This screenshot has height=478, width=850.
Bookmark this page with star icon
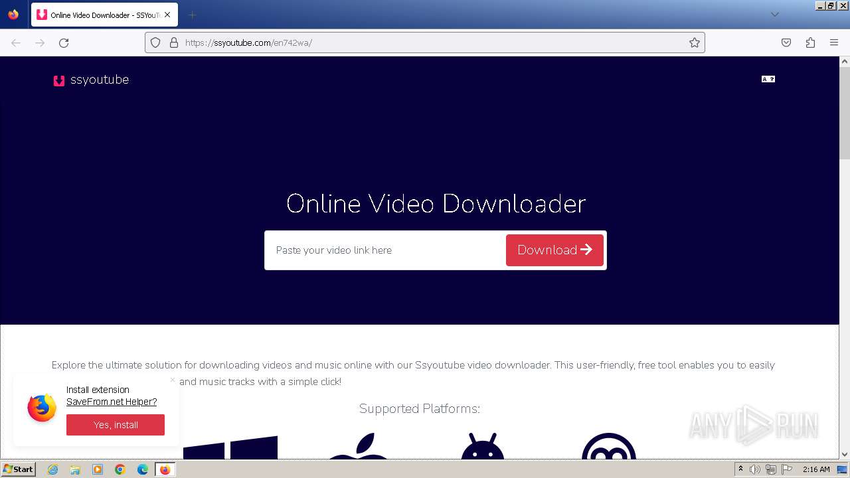pyautogui.click(x=695, y=42)
